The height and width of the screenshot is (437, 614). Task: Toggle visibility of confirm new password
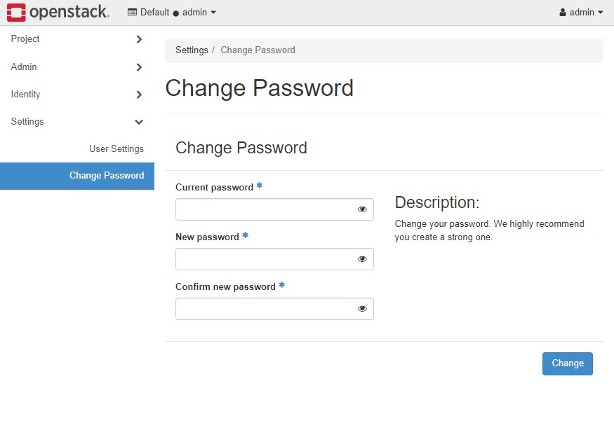pyautogui.click(x=362, y=309)
